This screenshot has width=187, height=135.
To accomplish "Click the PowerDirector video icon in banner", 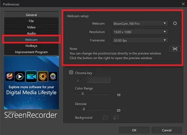I will click(x=31, y=76).
